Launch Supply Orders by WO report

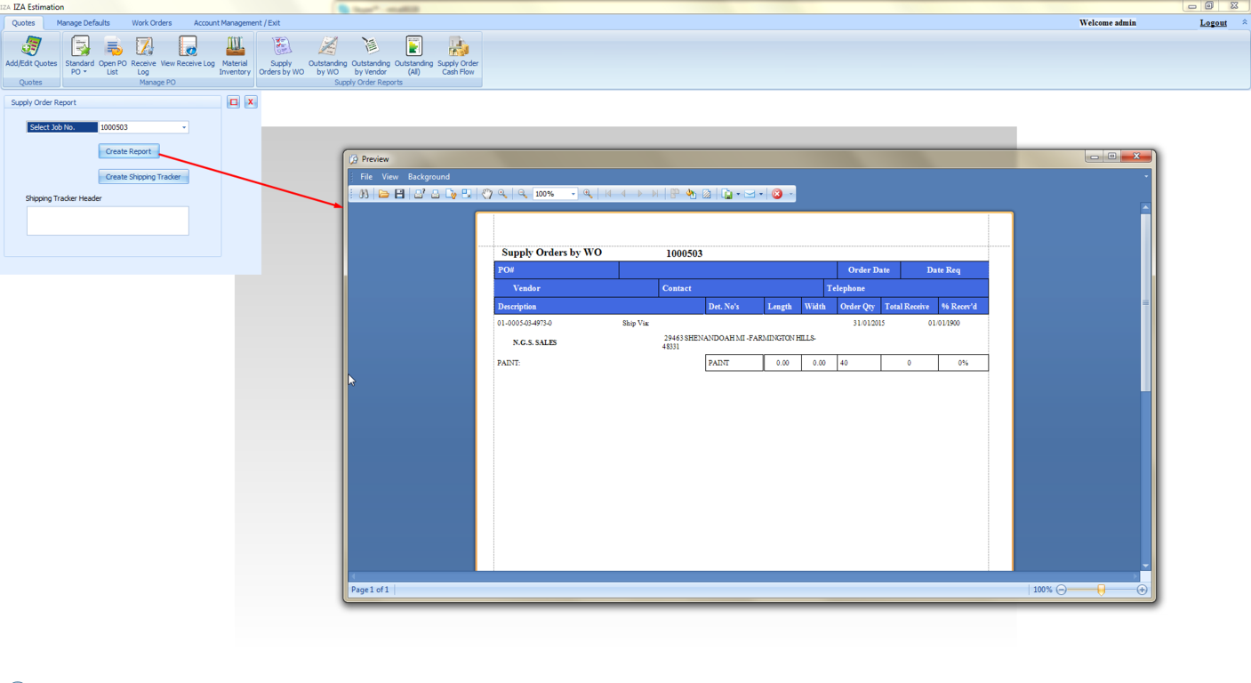point(281,52)
